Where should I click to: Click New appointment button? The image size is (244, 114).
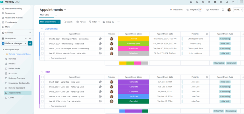pos(48,22)
